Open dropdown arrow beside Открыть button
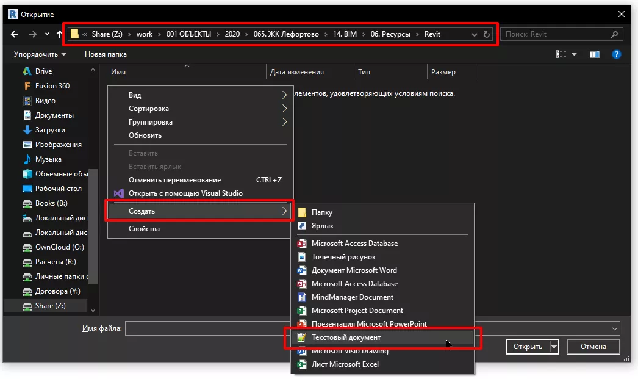This screenshot has width=638, height=379. pos(554,347)
